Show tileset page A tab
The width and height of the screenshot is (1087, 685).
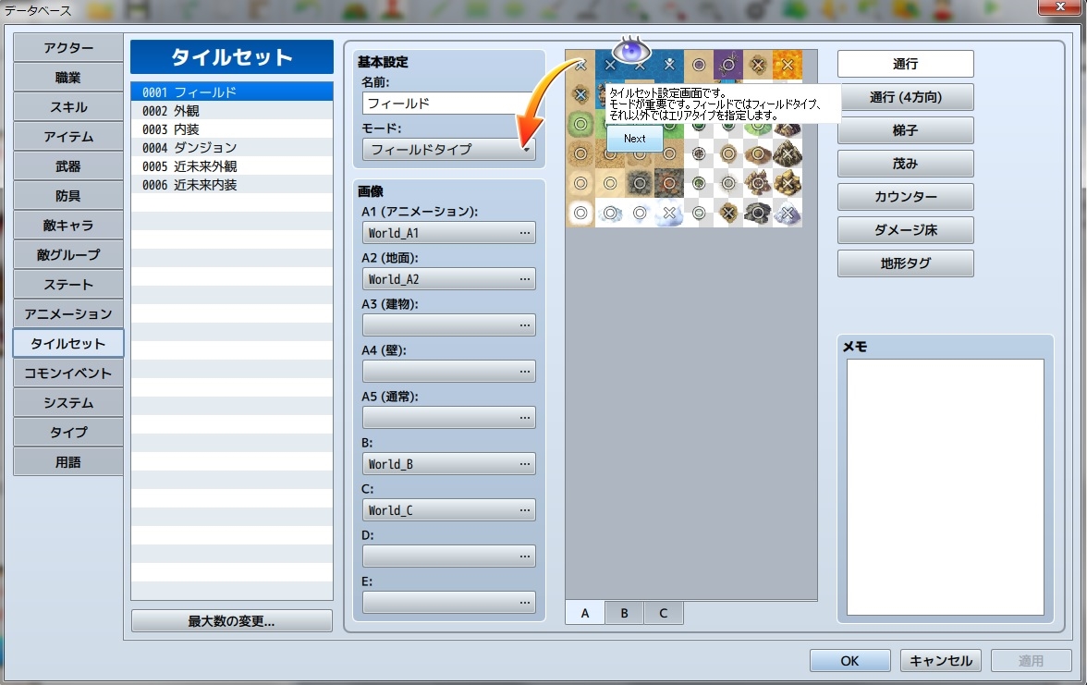pos(585,613)
